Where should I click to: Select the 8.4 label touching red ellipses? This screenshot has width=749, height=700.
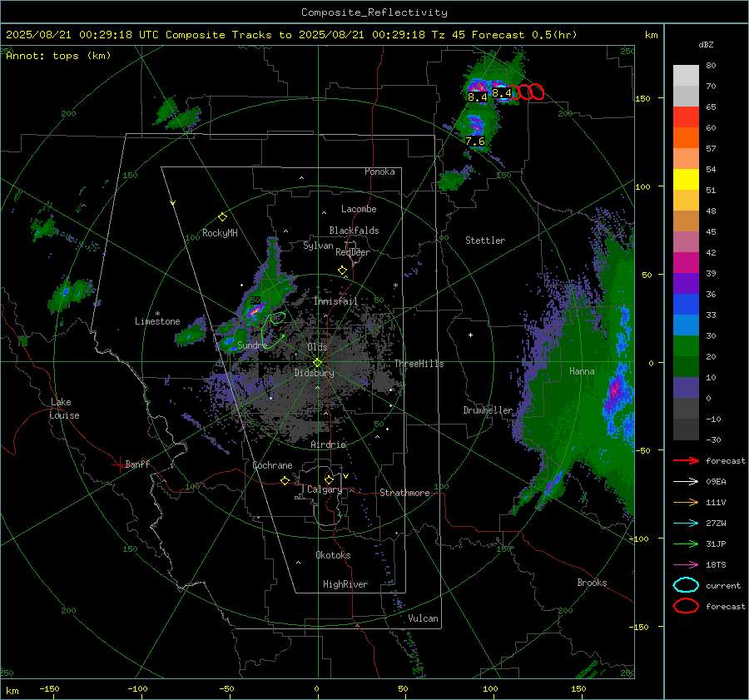point(502,93)
